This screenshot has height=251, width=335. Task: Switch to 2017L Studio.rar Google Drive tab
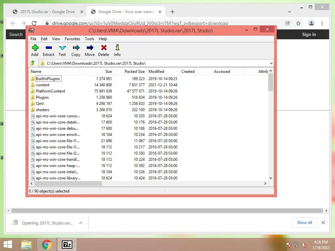(47, 12)
